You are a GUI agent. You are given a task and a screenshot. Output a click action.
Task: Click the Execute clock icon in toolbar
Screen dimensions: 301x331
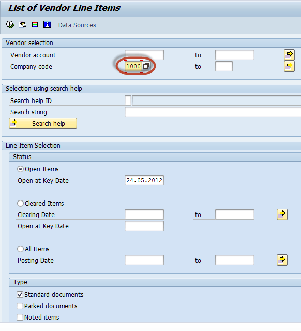[x=10, y=25]
